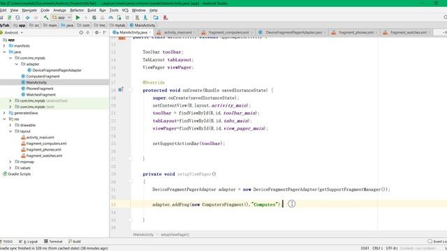447x251 pixels.
Task: Expand the manifests folder
Action: tap(4, 46)
